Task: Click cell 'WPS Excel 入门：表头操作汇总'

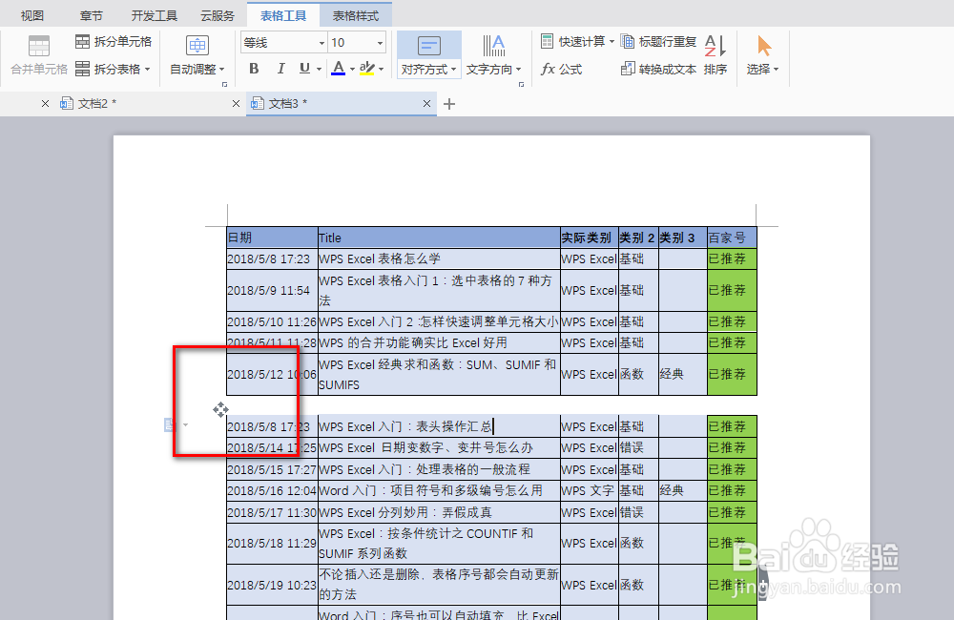Action: point(439,426)
